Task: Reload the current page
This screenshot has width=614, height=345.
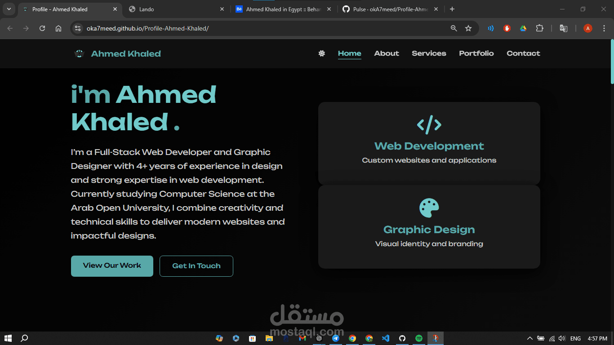Action: (42, 28)
